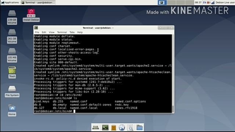The width and height of the screenshot is (235, 132).
Task: Open the Debian Live user menu
Action: coord(225,3)
